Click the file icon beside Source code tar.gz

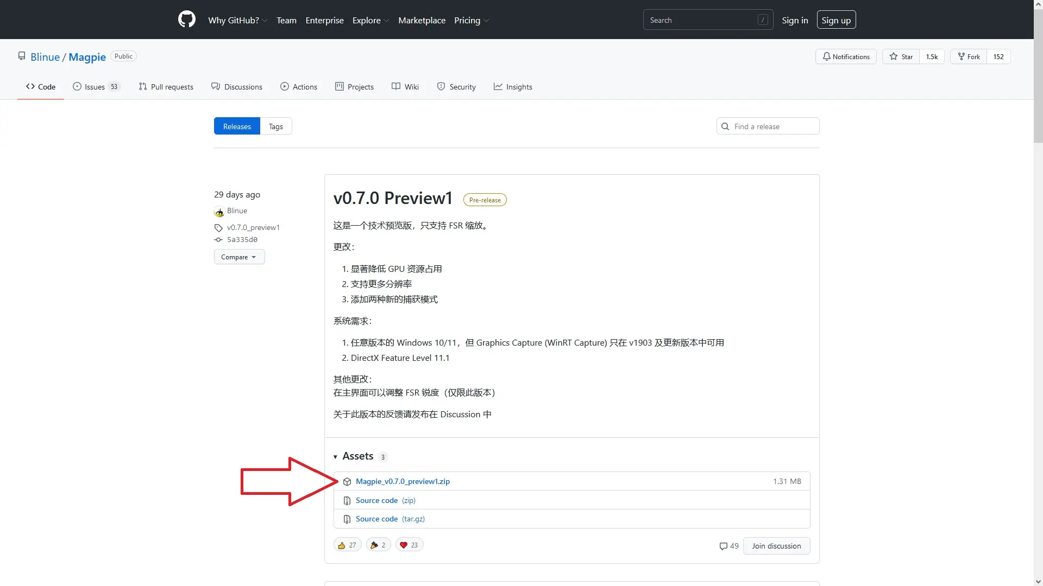point(347,519)
